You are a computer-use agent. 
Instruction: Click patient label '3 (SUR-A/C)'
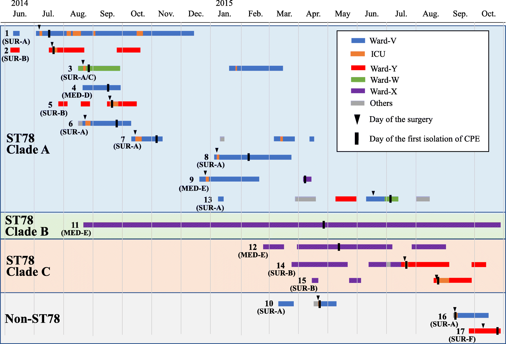(x=78, y=73)
